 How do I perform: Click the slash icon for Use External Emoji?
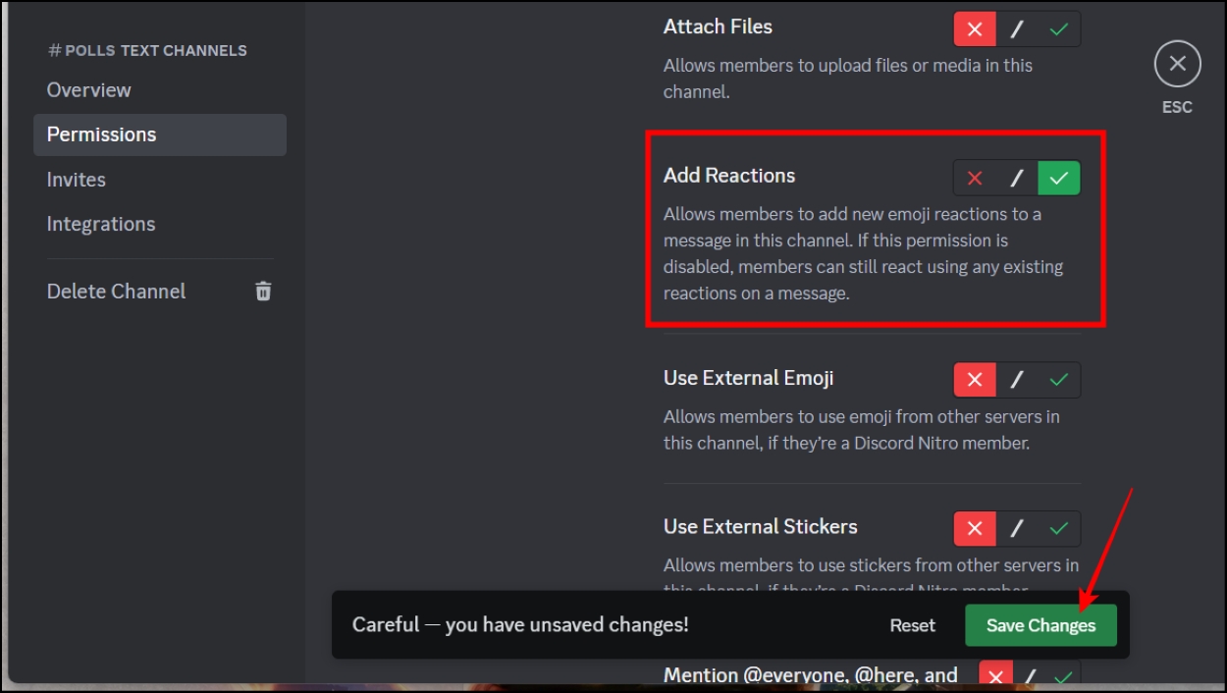point(1016,379)
